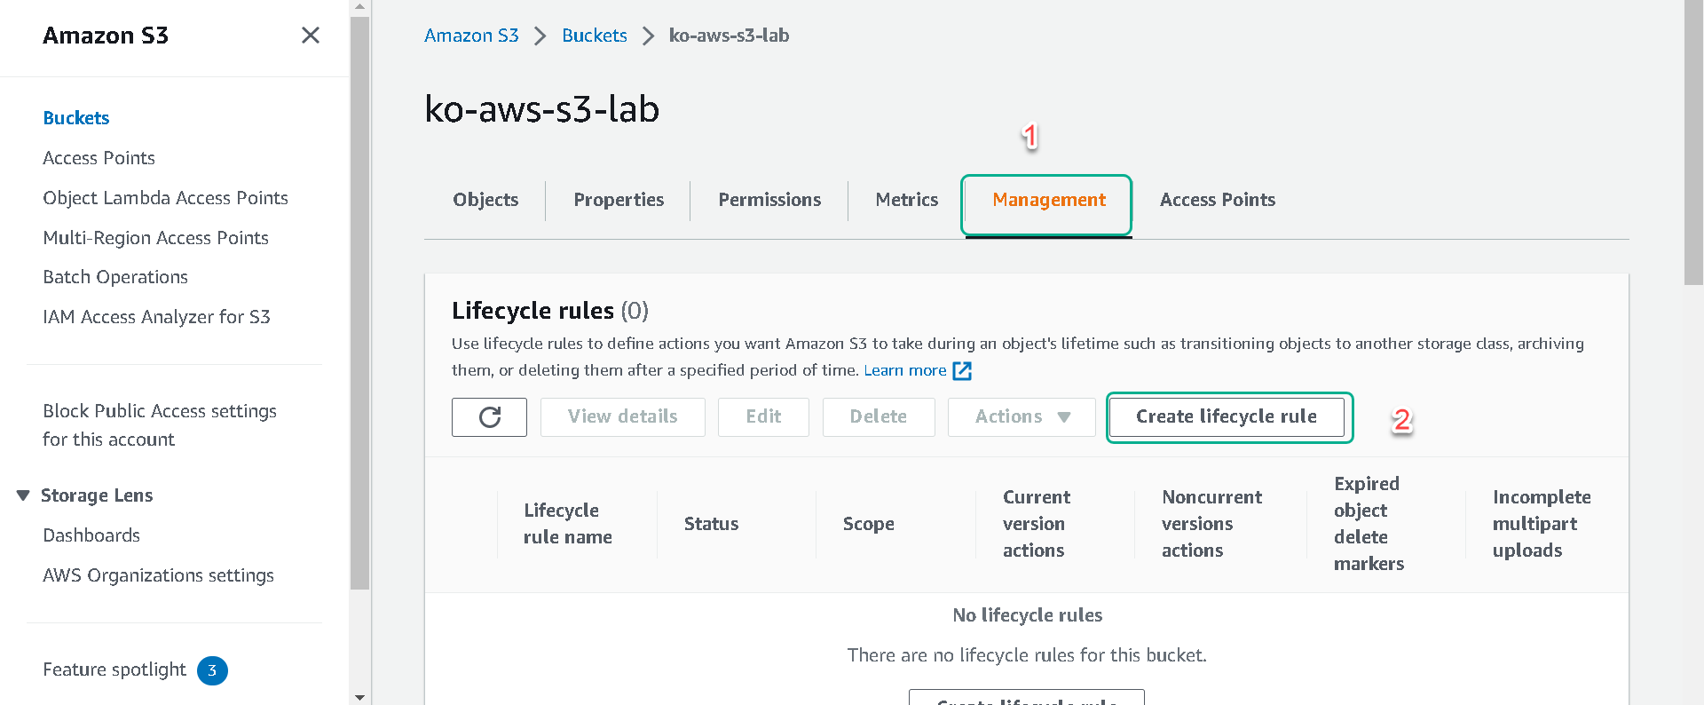Open Multi-Region Access Points
The height and width of the screenshot is (705, 1704).
(x=155, y=238)
